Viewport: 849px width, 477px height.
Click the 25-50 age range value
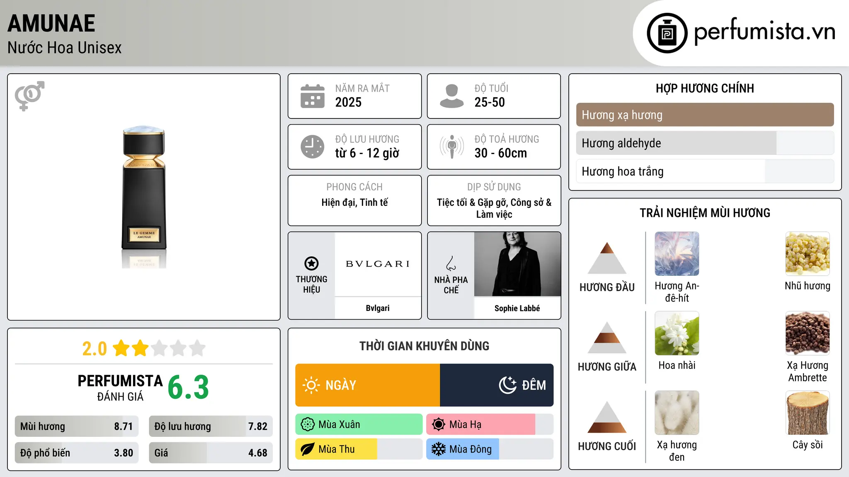click(490, 102)
